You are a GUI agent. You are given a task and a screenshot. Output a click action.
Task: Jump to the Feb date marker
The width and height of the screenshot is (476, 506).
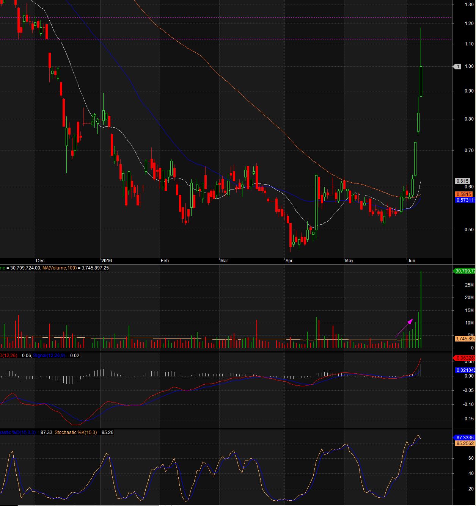165,261
